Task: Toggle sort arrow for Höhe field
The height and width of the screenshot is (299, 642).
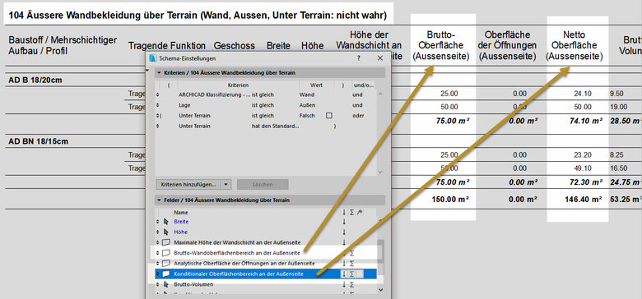Action: pyautogui.click(x=344, y=232)
